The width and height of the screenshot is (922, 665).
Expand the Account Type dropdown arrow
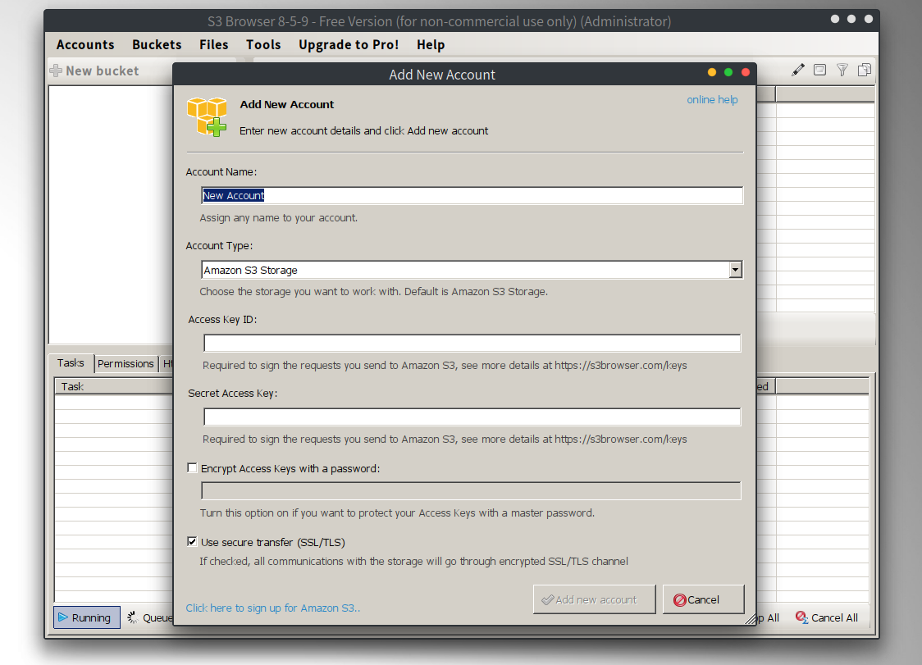point(735,270)
